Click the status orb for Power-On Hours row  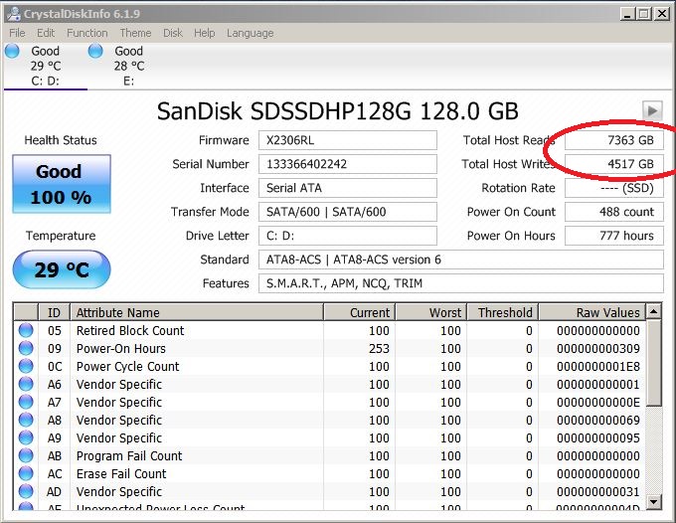(x=26, y=348)
